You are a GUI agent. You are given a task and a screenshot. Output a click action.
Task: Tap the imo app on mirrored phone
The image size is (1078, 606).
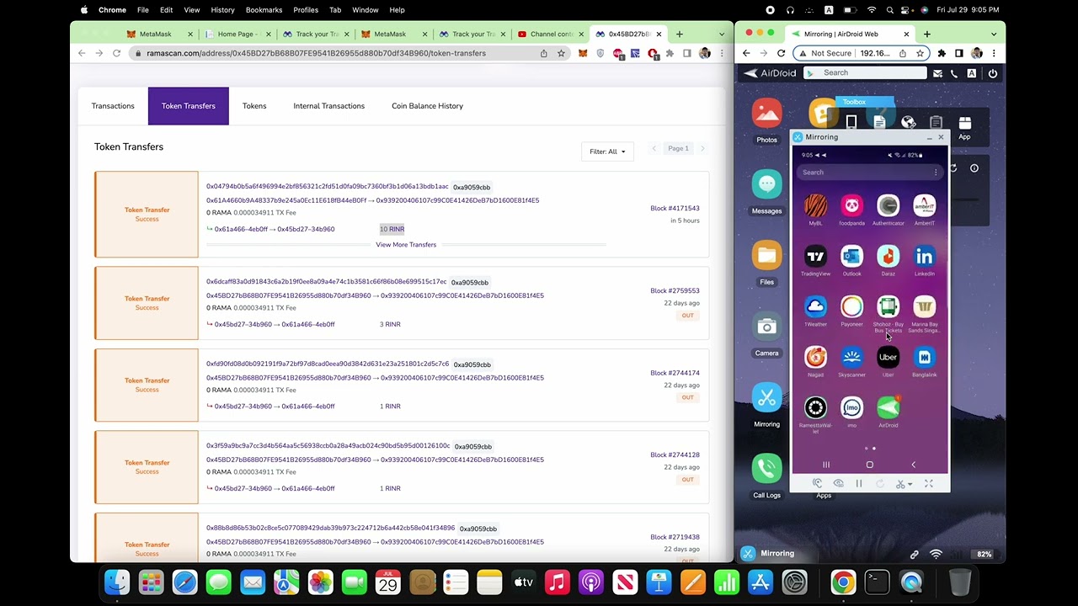[x=851, y=408]
